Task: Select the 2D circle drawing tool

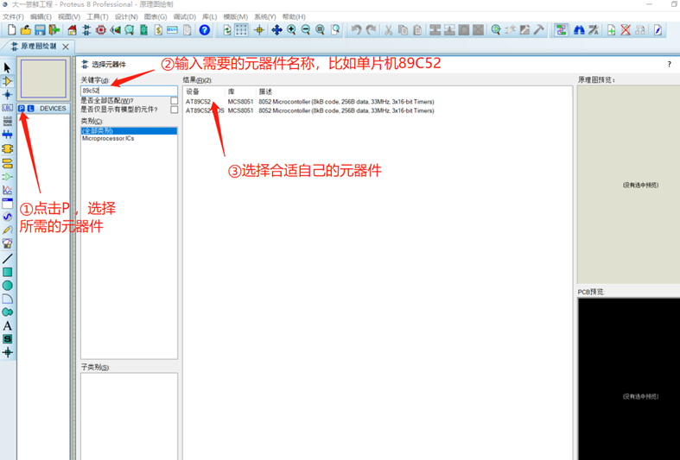Action: coord(8,286)
